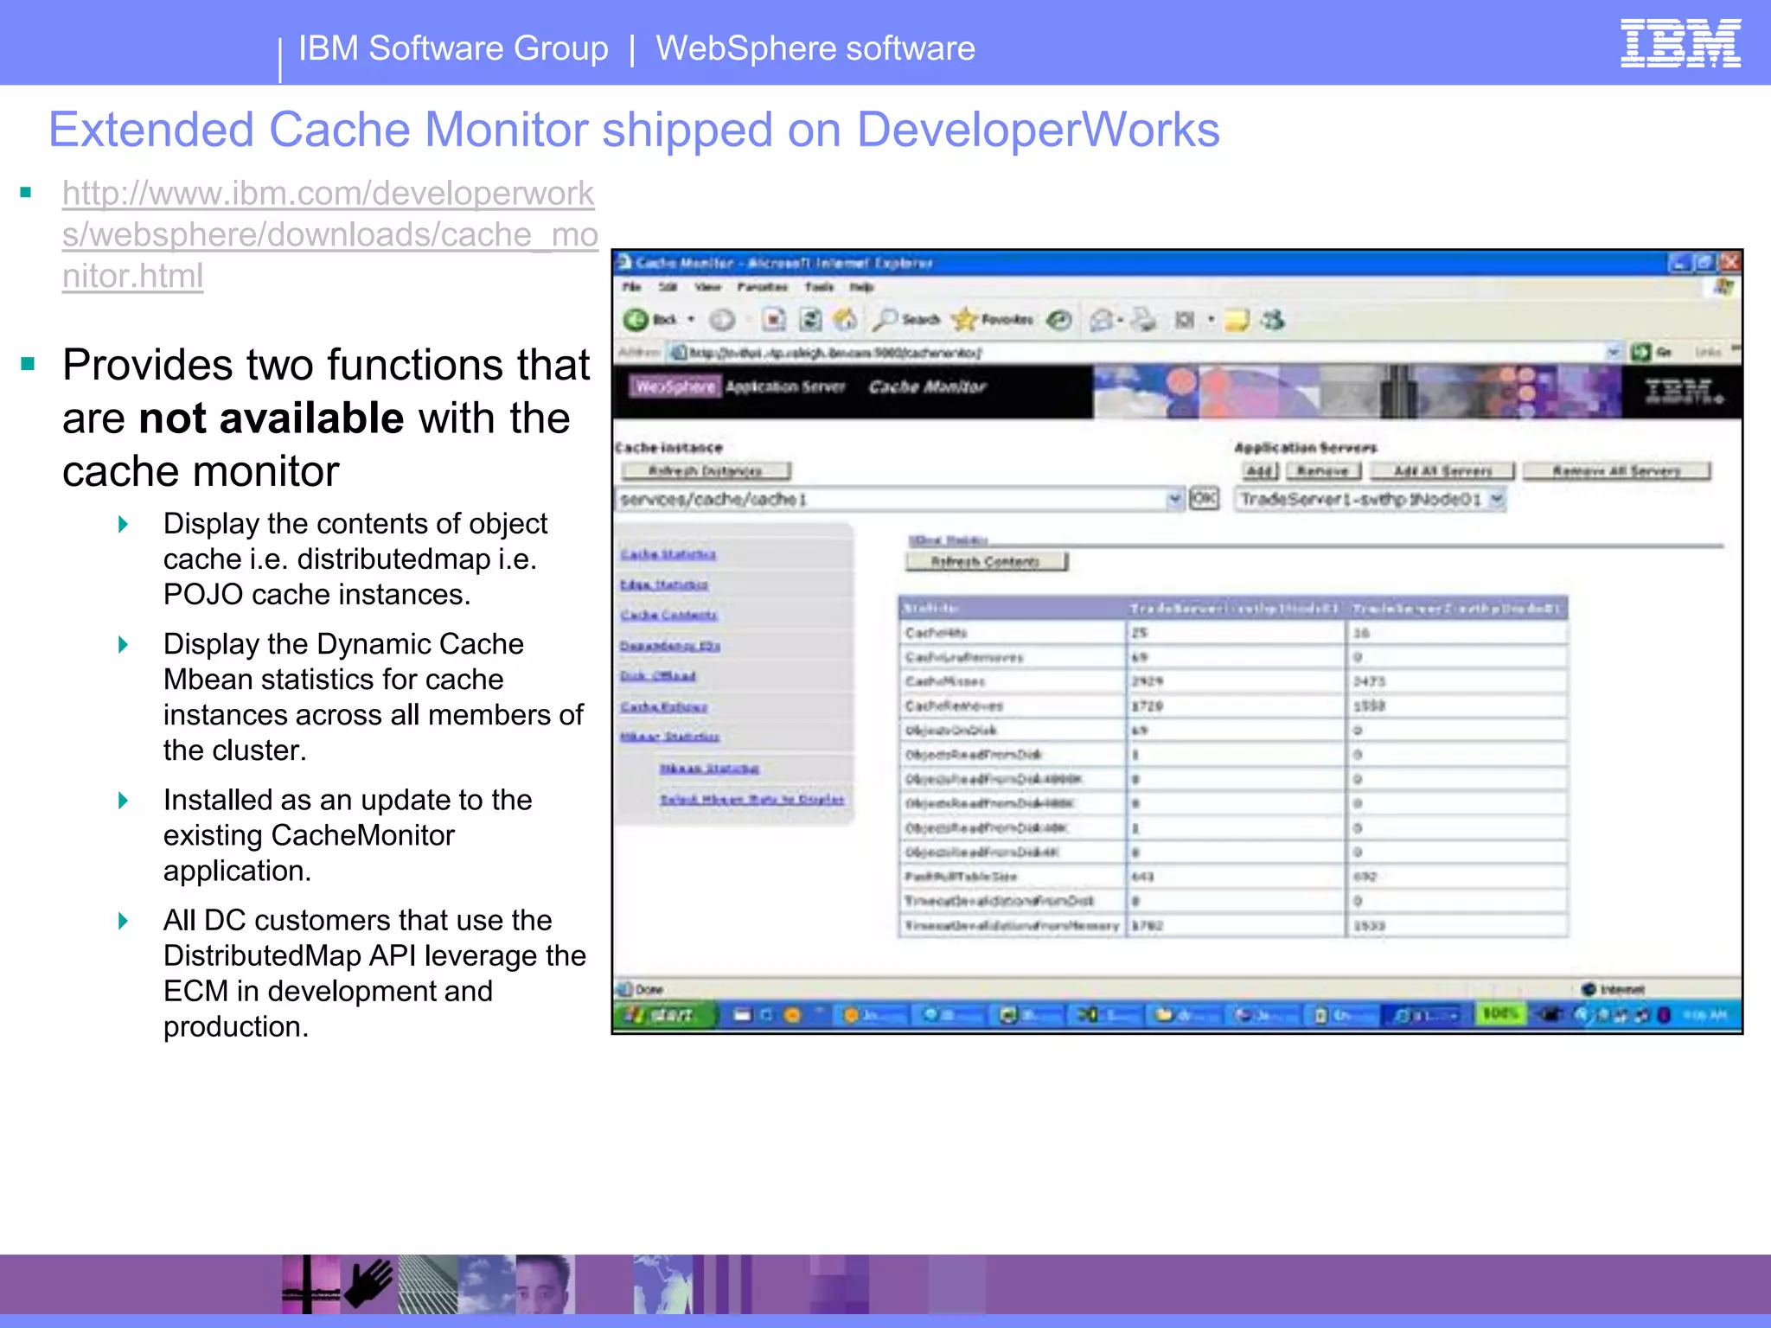Click the Search magnifier icon in IE toolbar
Image resolution: width=1771 pixels, height=1328 pixels.
(x=885, y=320)
